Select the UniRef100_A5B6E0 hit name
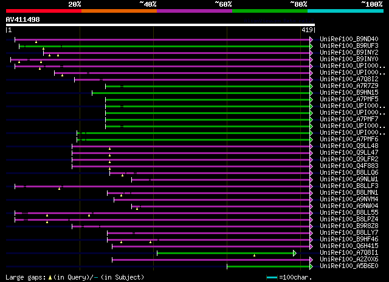Viewport: 389px width, 282px height. (349, 266)
